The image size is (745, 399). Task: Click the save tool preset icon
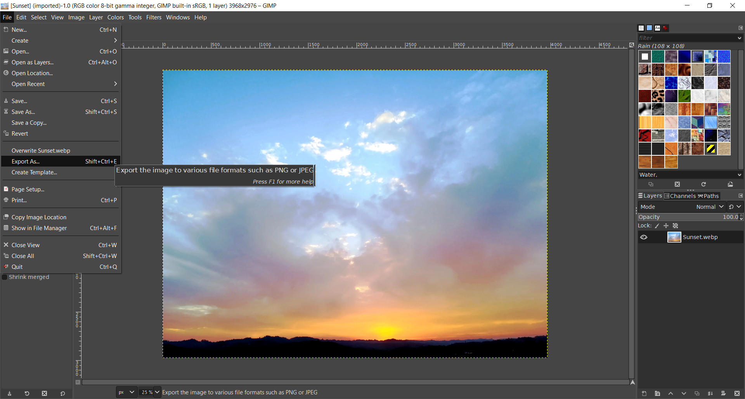pyautogui.click(x=9, y=394)
